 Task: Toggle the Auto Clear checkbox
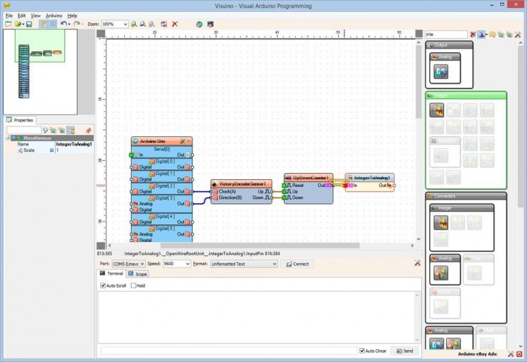[x=362, y=350]
